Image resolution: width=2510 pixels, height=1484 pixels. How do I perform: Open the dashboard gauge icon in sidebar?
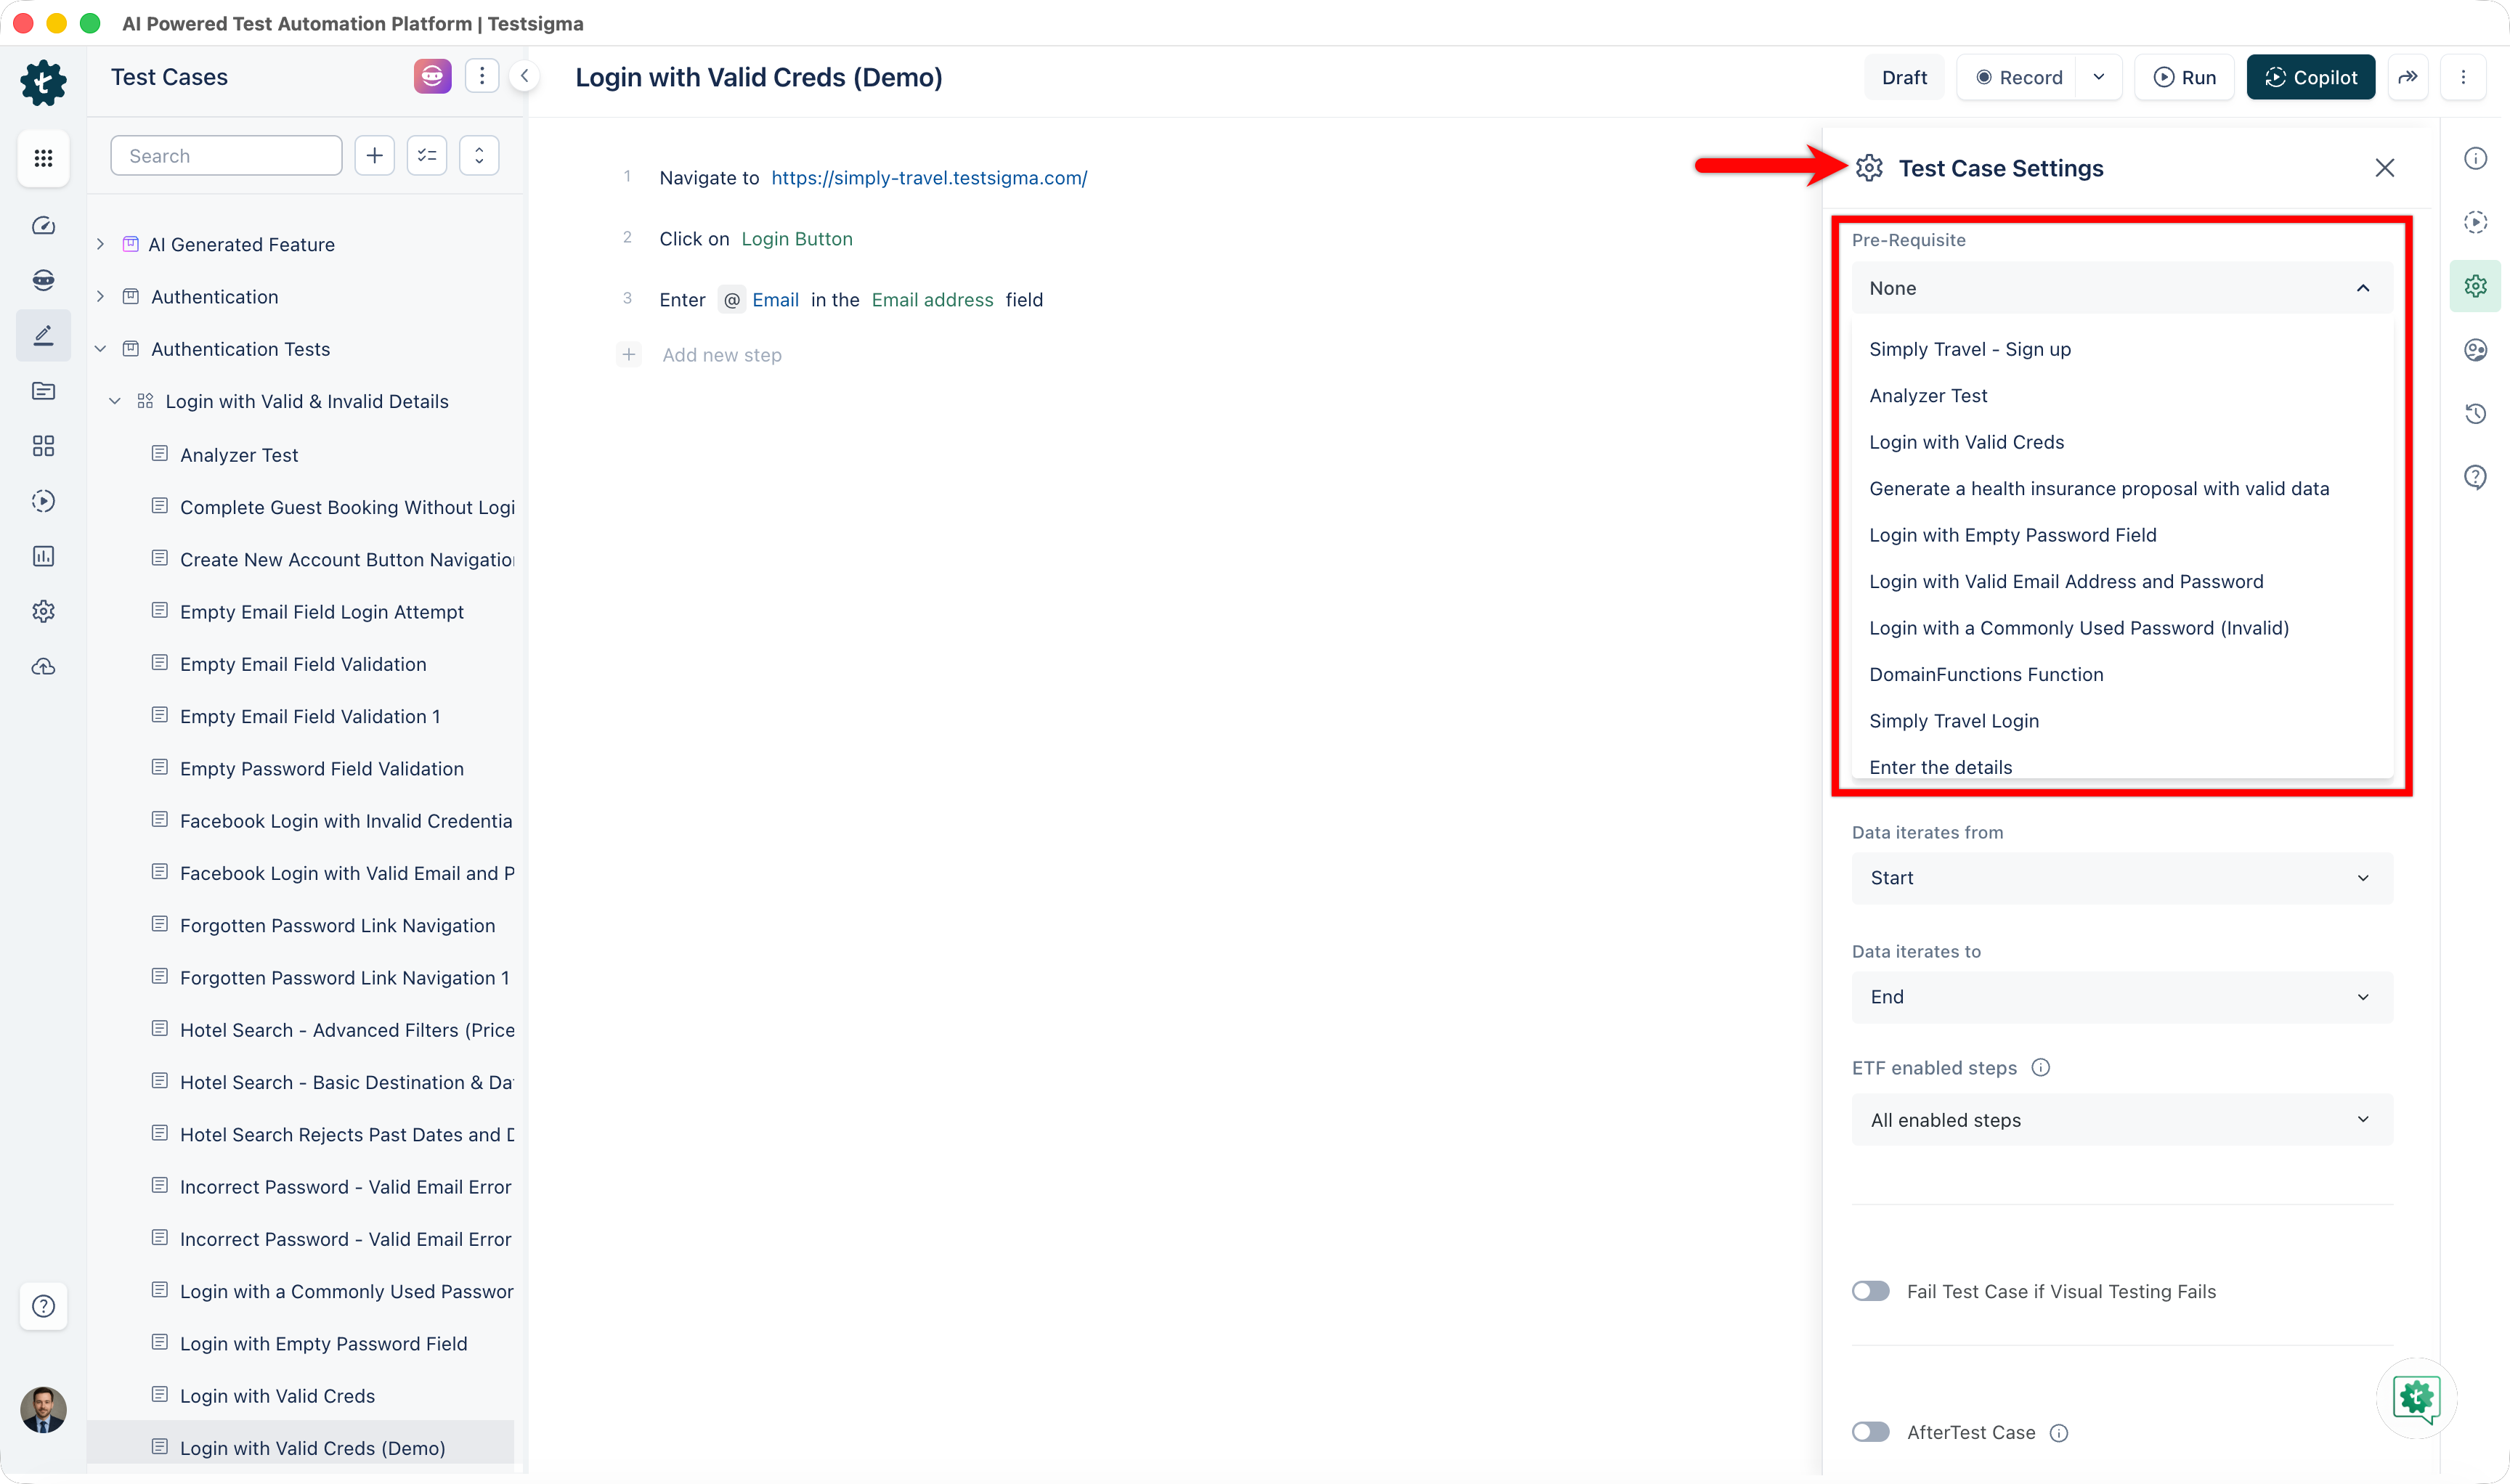[x=43, y=226]
